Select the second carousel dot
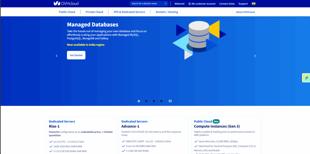310x154 pixels. tap(146, 101)
